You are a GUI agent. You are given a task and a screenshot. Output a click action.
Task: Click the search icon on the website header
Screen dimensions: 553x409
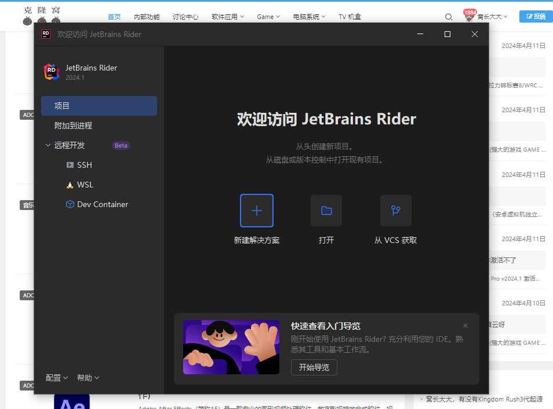coord(448,17)
